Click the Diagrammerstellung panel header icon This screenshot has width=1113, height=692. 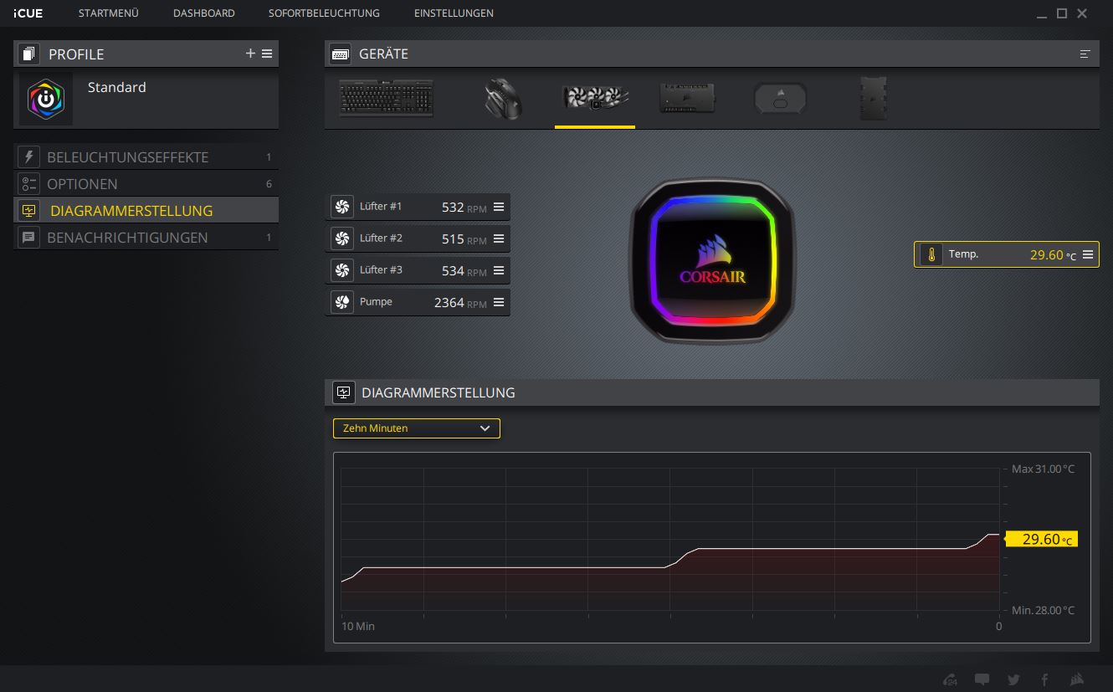pos(343,392)
